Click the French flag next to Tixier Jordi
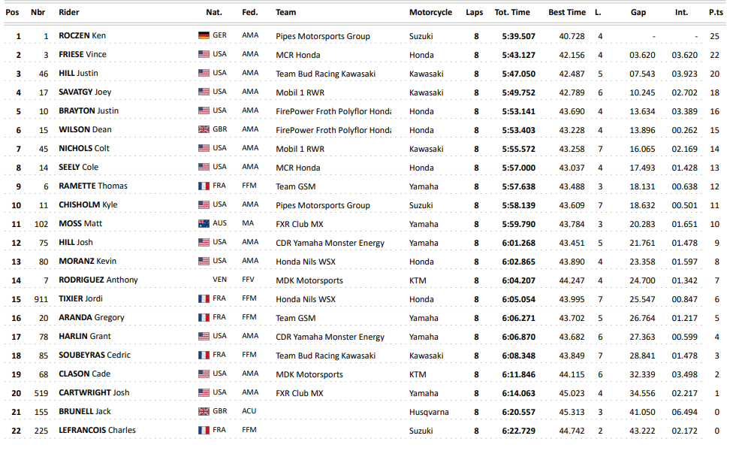730x463 pixels. (x=204, y=298)
